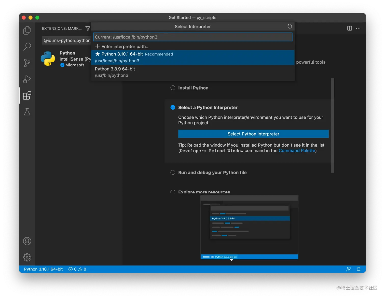Image resolution: width=385 pixels, height=298 pixels.
Task: Open the Command Palette link
Action: [297, 151]
